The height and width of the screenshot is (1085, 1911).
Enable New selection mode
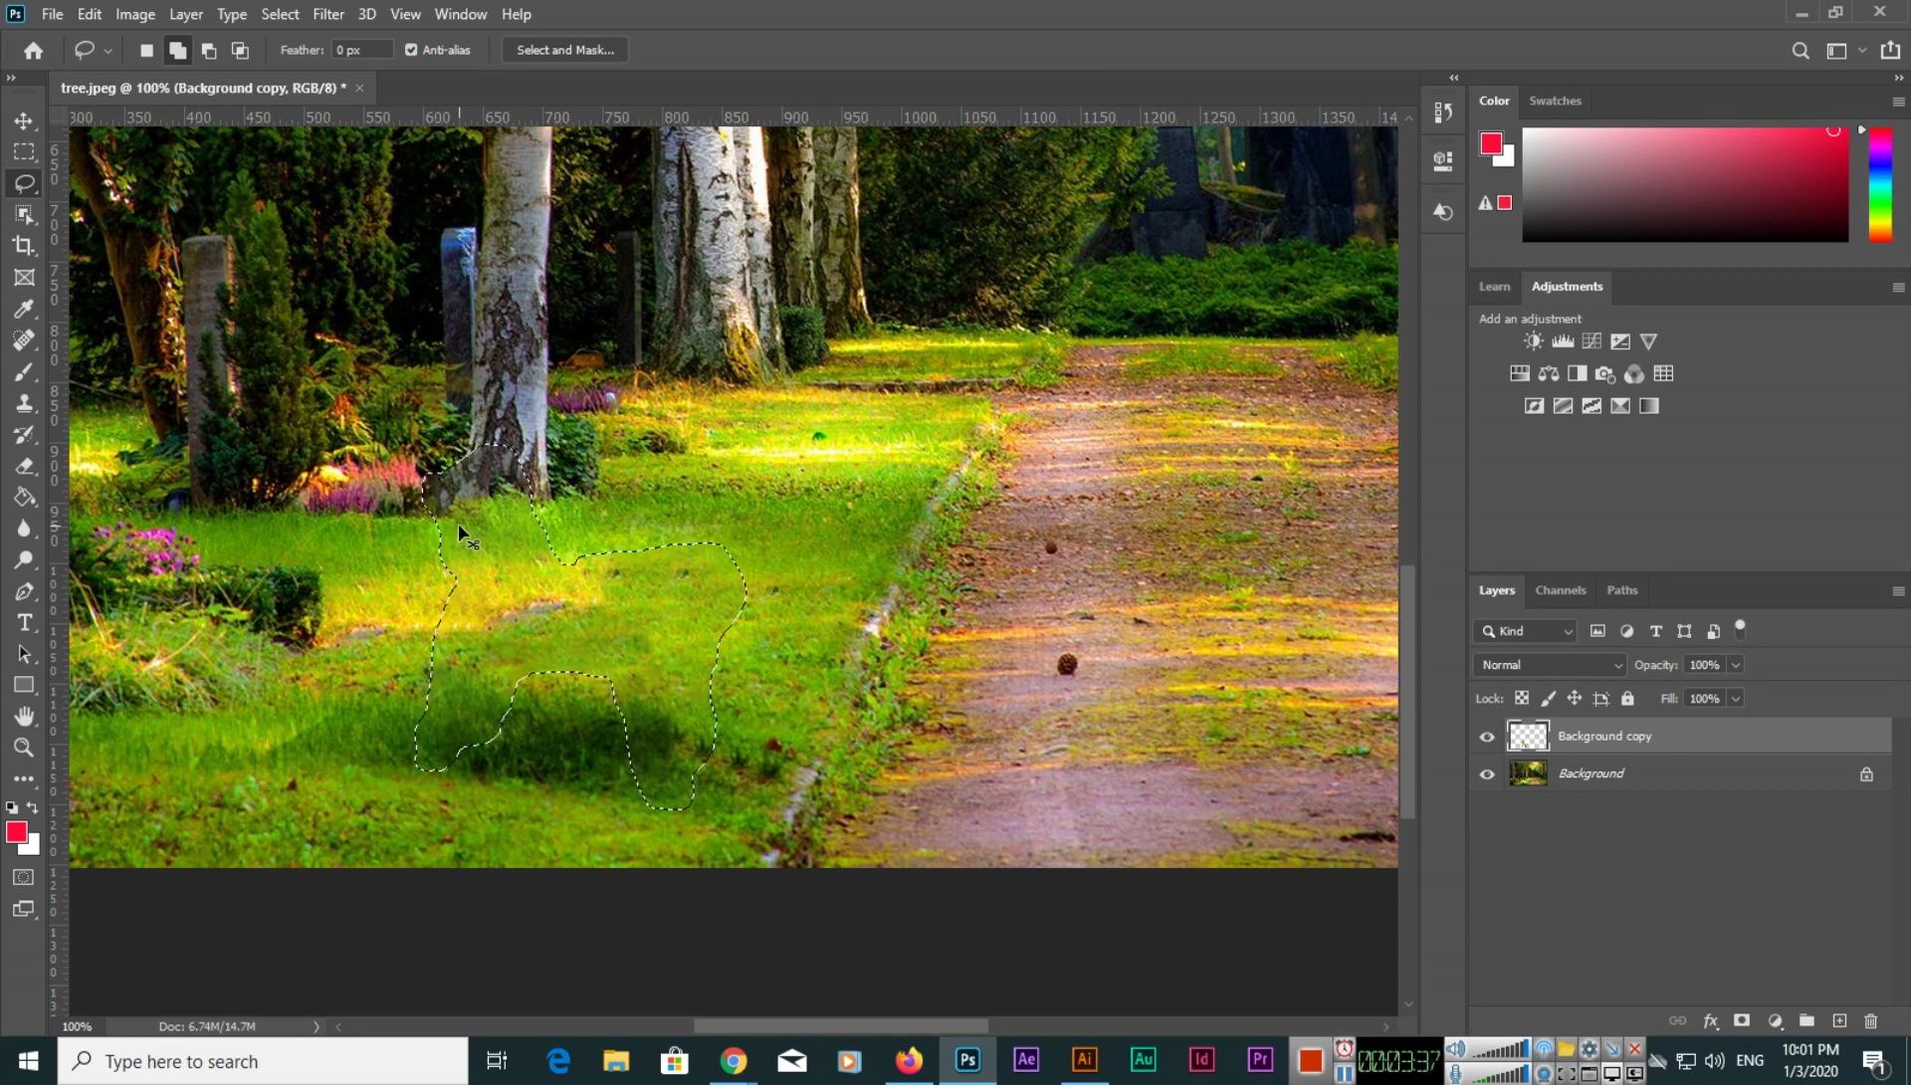[x=146, y=51]
